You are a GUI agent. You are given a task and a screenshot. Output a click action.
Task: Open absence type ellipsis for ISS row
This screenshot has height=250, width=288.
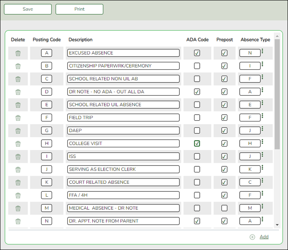[262, 154]
